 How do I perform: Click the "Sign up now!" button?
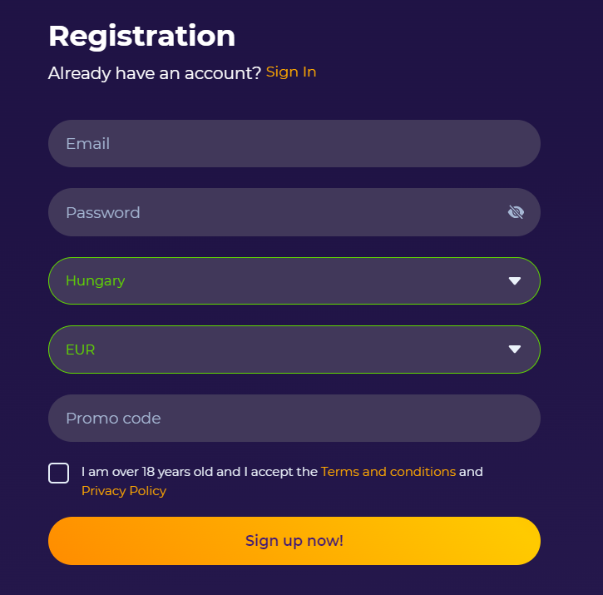[294, 541]
